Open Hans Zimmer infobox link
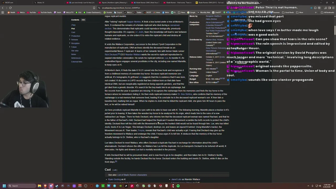The image size is (336, 189). pos(211,19)
